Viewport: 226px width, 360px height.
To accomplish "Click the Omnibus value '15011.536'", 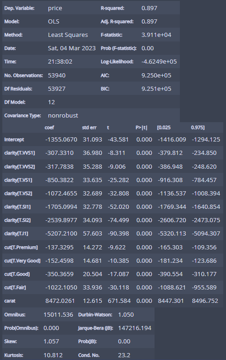I will pos(58,314).
